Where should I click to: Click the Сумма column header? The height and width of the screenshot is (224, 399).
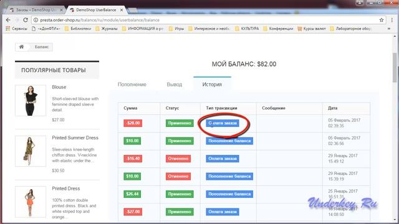[x=130, y=108]
